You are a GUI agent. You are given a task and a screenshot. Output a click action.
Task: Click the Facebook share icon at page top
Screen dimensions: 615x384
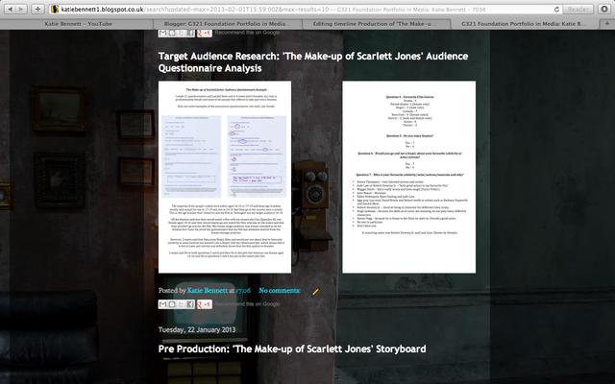190,33
